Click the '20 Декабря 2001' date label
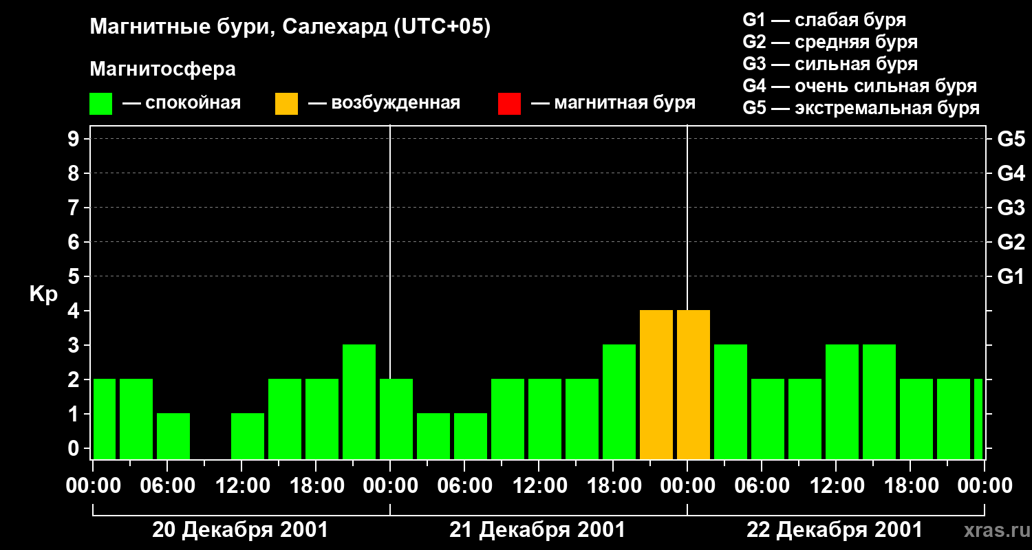Screen dimensions: 1032x550 [x=240, y=530]
